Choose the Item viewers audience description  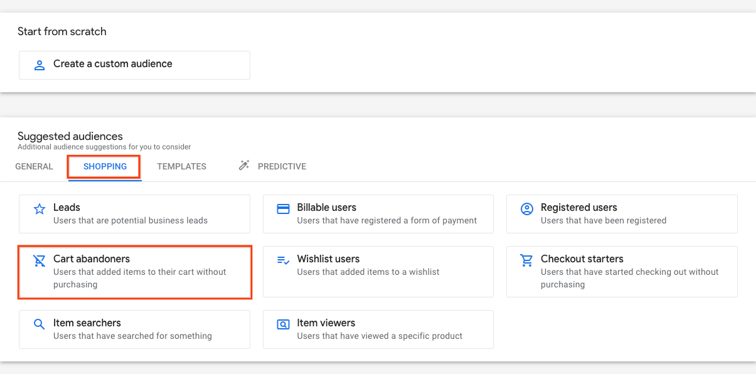(x=380, y=336)
